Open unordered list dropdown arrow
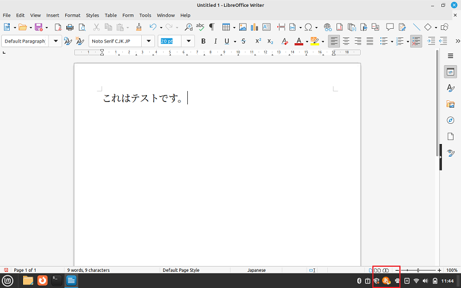Screen dimensions: 461x288 392,41
